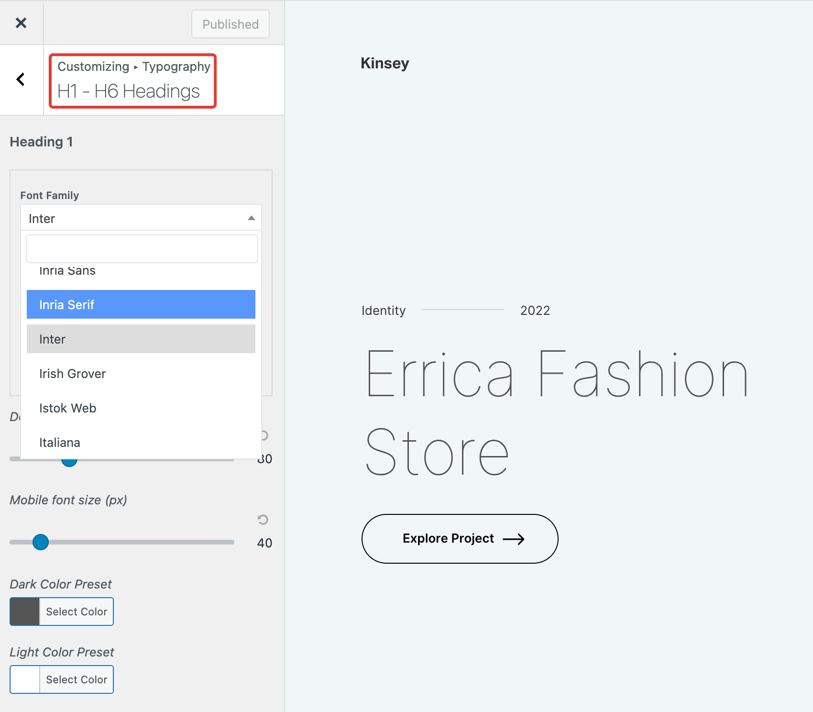Click the font search input field
The width and height of the screenshot is (813, 712).
click(x=142, y=248)
